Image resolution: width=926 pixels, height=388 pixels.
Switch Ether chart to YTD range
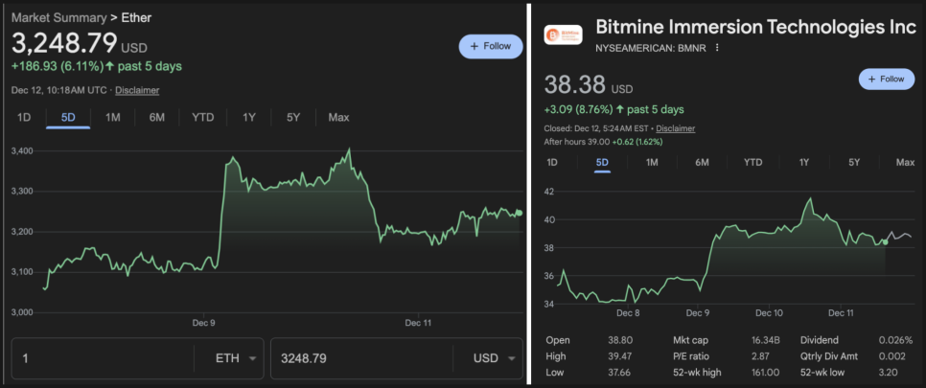(x=202, y=117)
